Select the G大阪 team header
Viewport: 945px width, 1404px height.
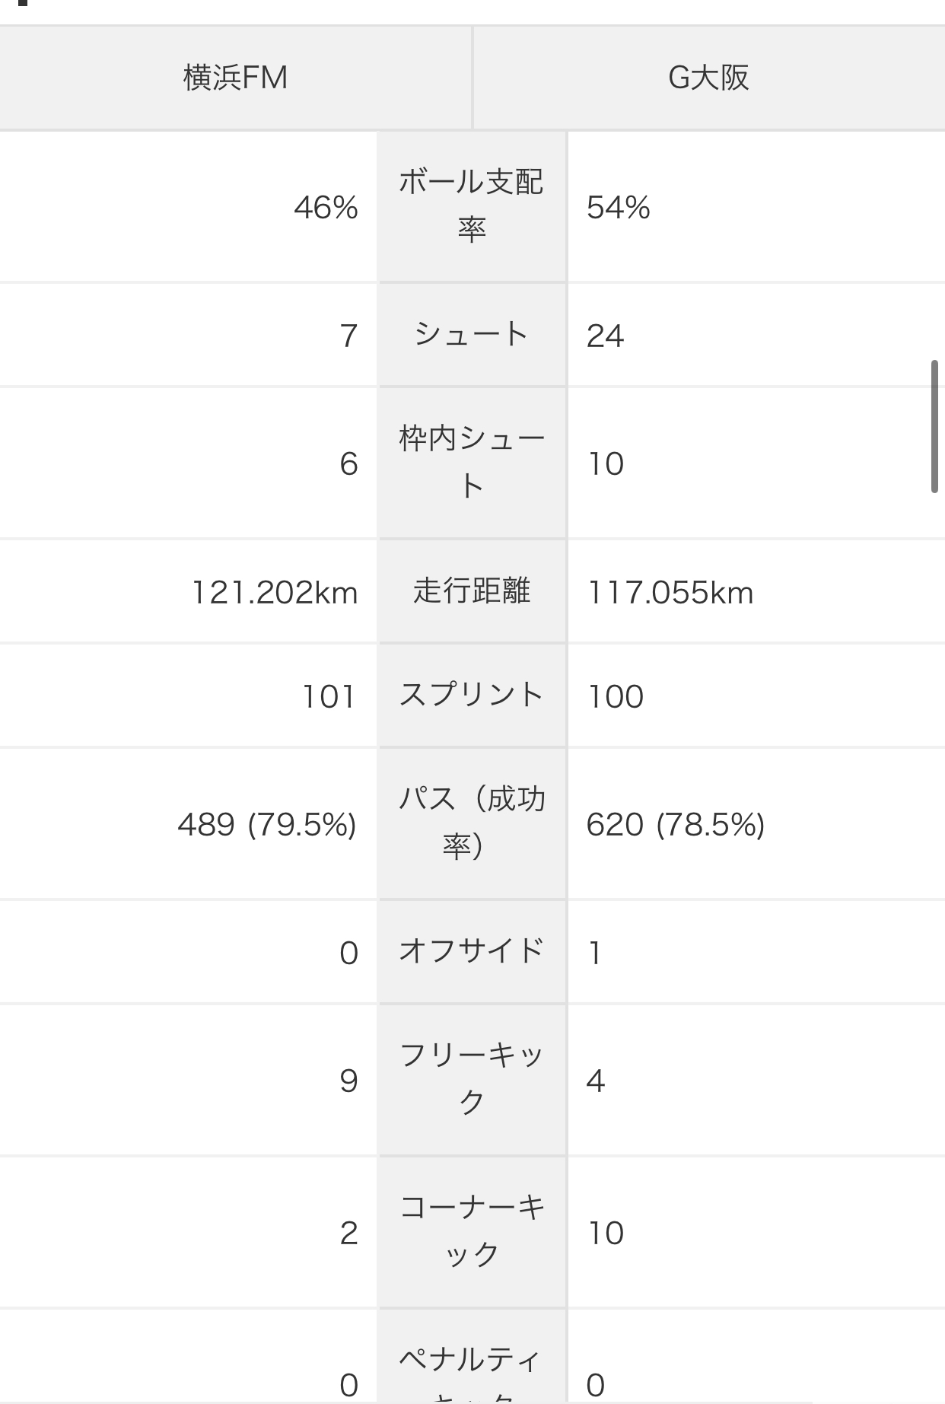point(709,78)
